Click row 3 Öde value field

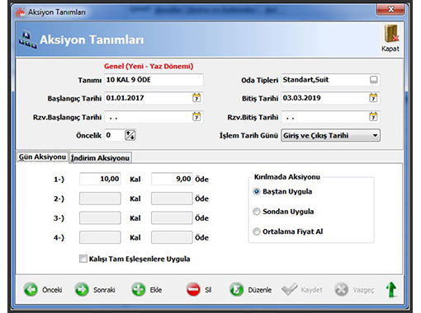coord(172,218)
